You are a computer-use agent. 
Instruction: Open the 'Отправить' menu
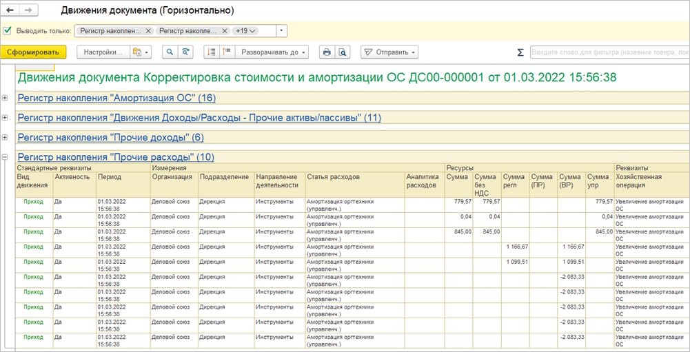pyautogui.click(x=389, y=52)
